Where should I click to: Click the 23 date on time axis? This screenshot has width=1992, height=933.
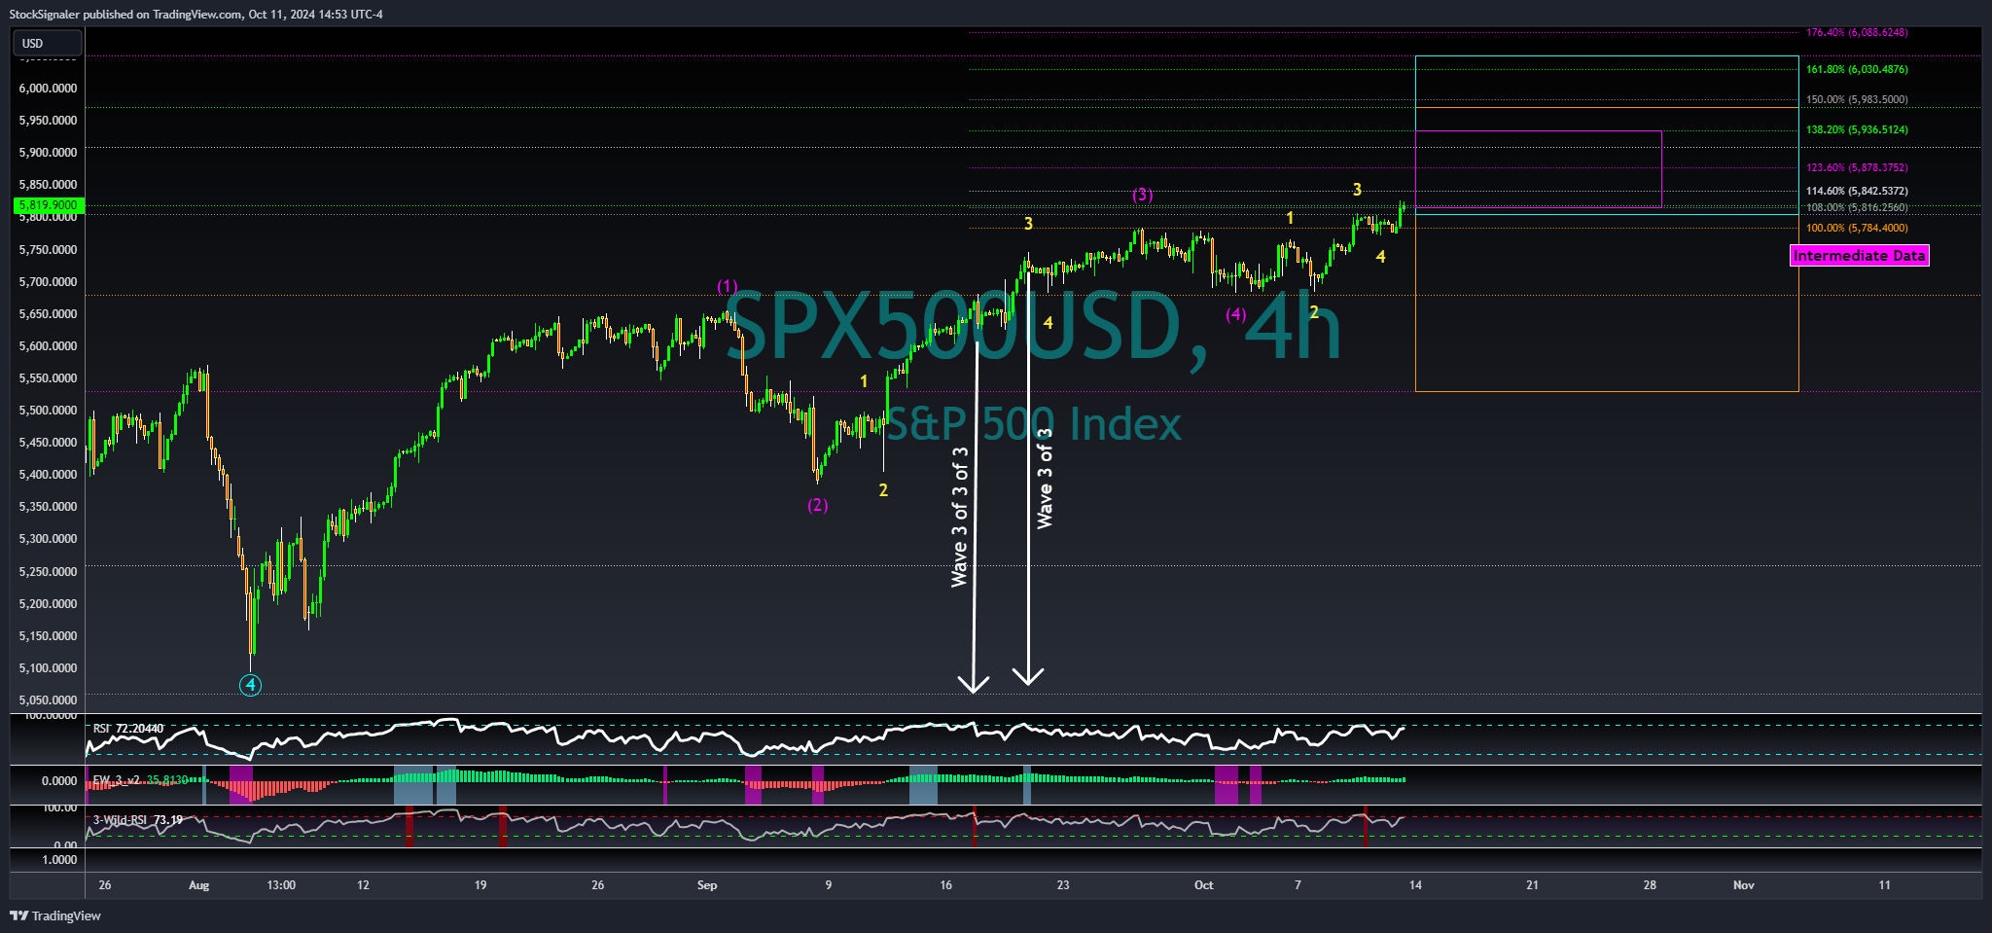pyautogui.click(x=1063, y=885)
